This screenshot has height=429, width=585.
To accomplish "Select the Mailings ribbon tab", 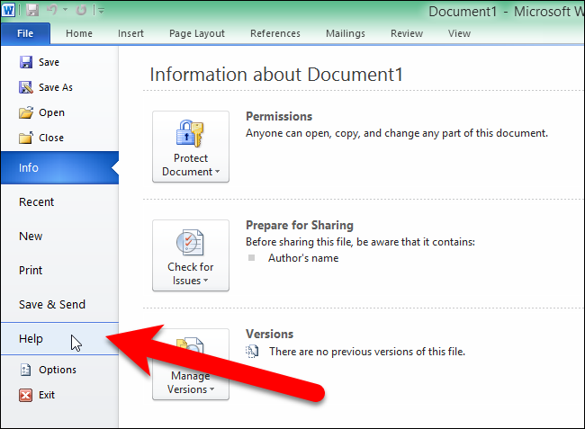I will pos(346,33).
